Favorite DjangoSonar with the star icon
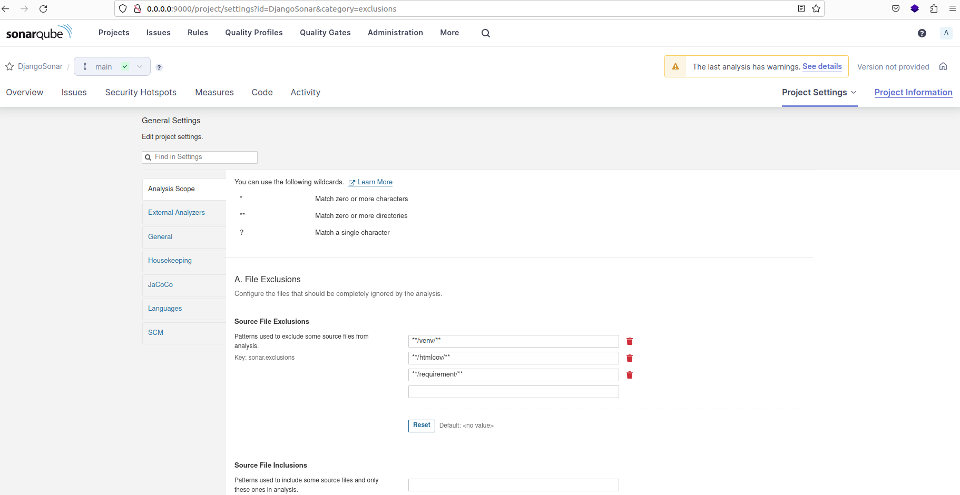960x495 pixels. coord(9,66)
